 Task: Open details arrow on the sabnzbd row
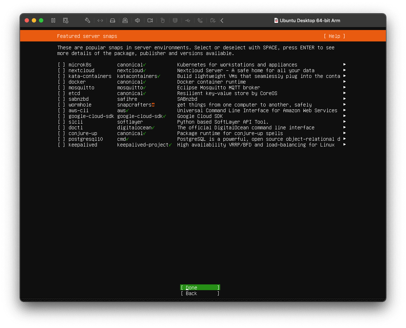tap(345, 99)
